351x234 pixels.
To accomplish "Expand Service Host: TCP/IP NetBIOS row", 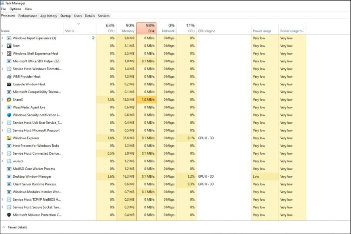I will click(2, 199).
